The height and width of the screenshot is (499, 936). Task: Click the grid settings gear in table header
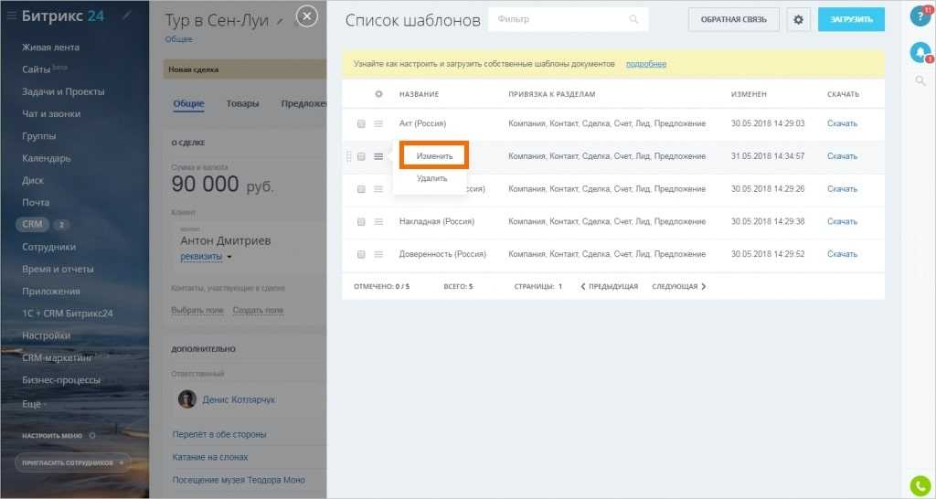click(378, 94)
